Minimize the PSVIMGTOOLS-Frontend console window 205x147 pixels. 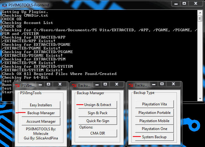pyautogui.click(x=176, y=4)
